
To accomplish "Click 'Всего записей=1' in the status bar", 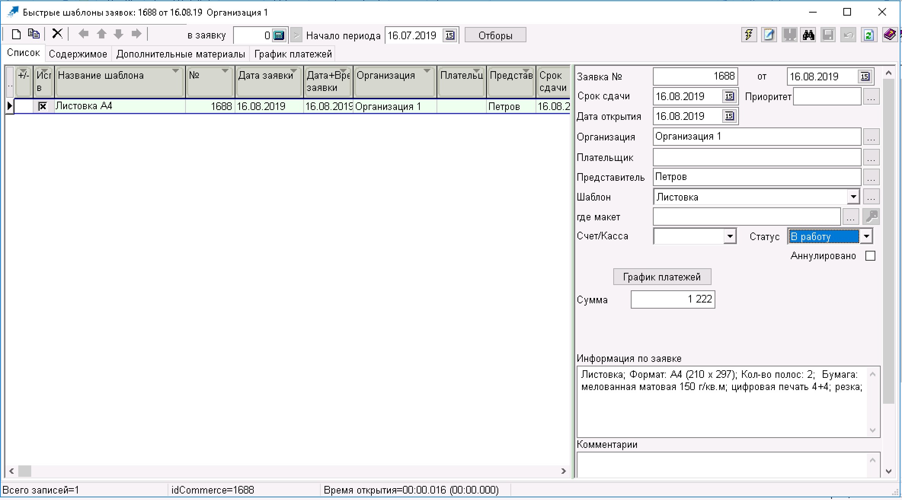I will pyautogui.click(x=41, y=490).
